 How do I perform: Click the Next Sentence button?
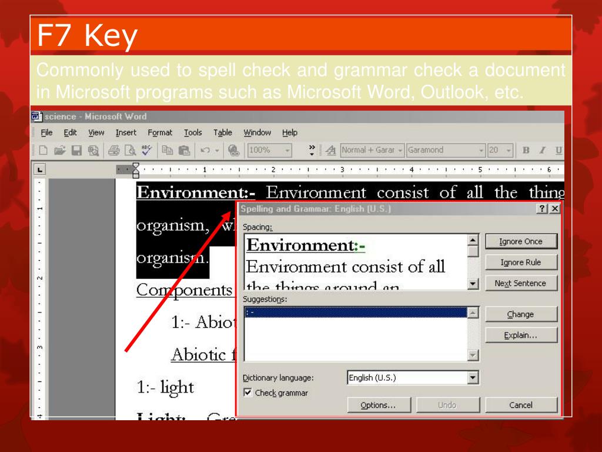pyautogui.click(x=521, y=283)
